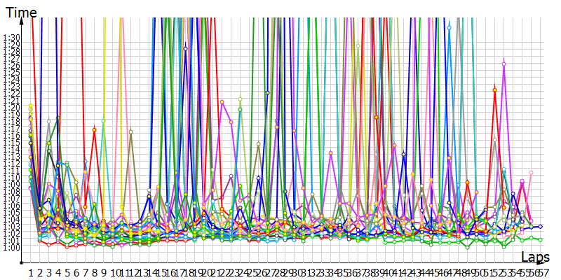Select the blue data point near 1:28 at lap 18

point(185,48)
